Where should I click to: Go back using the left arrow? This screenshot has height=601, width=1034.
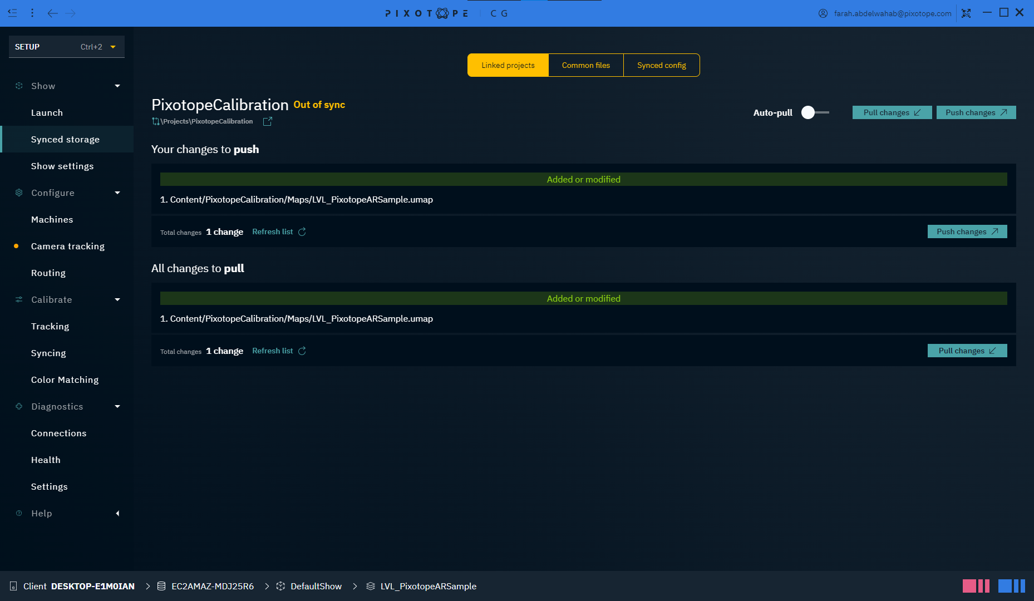coord(52,13)
